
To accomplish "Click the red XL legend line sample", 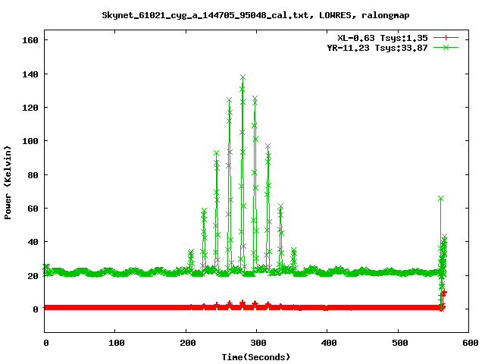I will (x=446, y=36).
